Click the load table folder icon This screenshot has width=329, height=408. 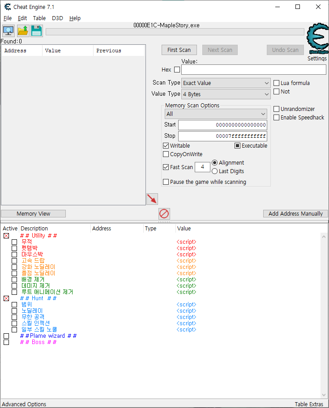[22, 31]
